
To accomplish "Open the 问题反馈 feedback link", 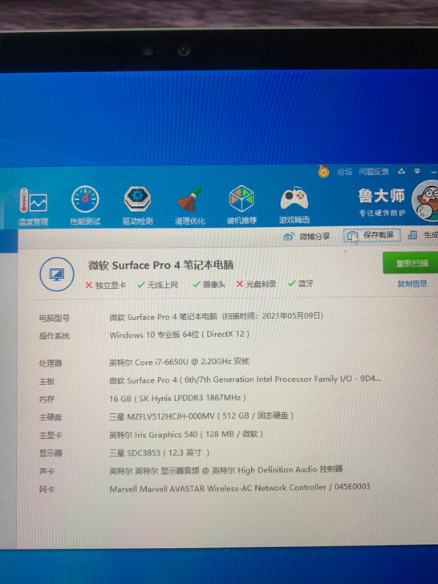I will tap(374, 172).
